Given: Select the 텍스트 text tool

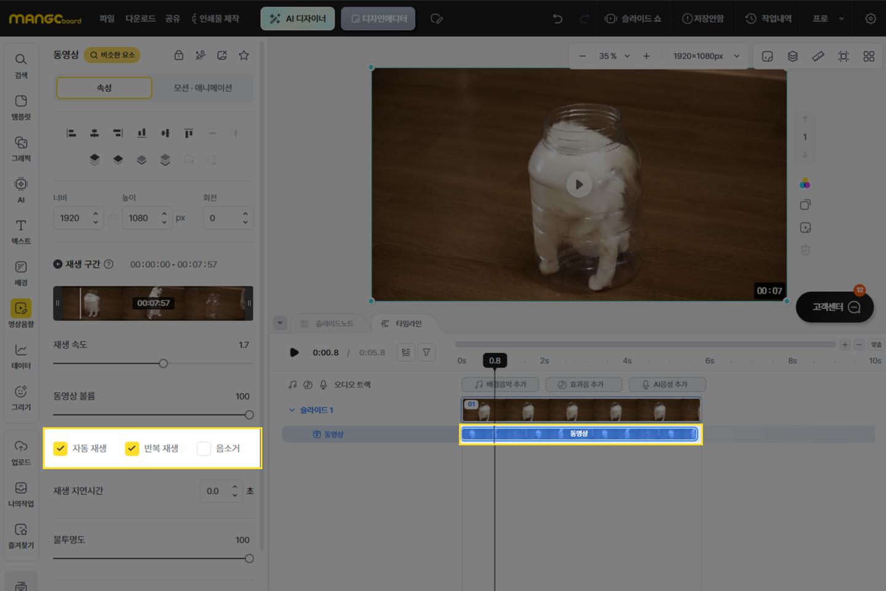Looking at the screenshot, I should (21, 231).
